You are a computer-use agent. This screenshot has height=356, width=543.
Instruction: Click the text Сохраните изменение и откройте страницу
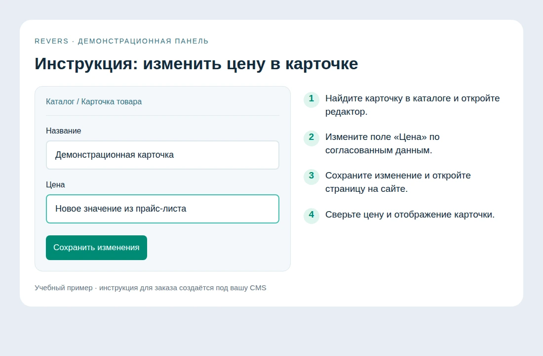point(398,182)
